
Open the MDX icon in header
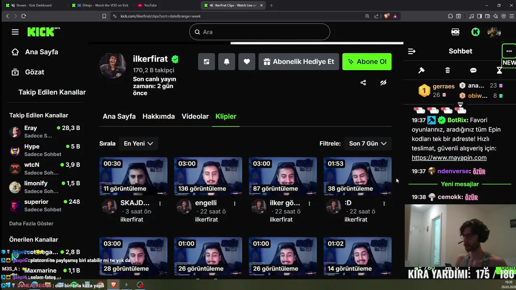[x=456, y=32]
